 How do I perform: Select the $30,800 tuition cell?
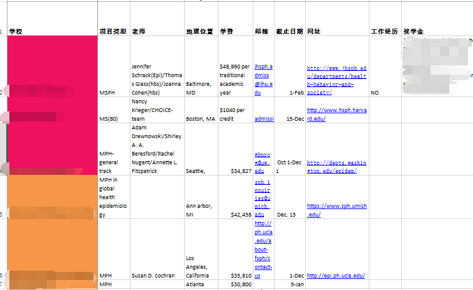(x=236, y=284)
